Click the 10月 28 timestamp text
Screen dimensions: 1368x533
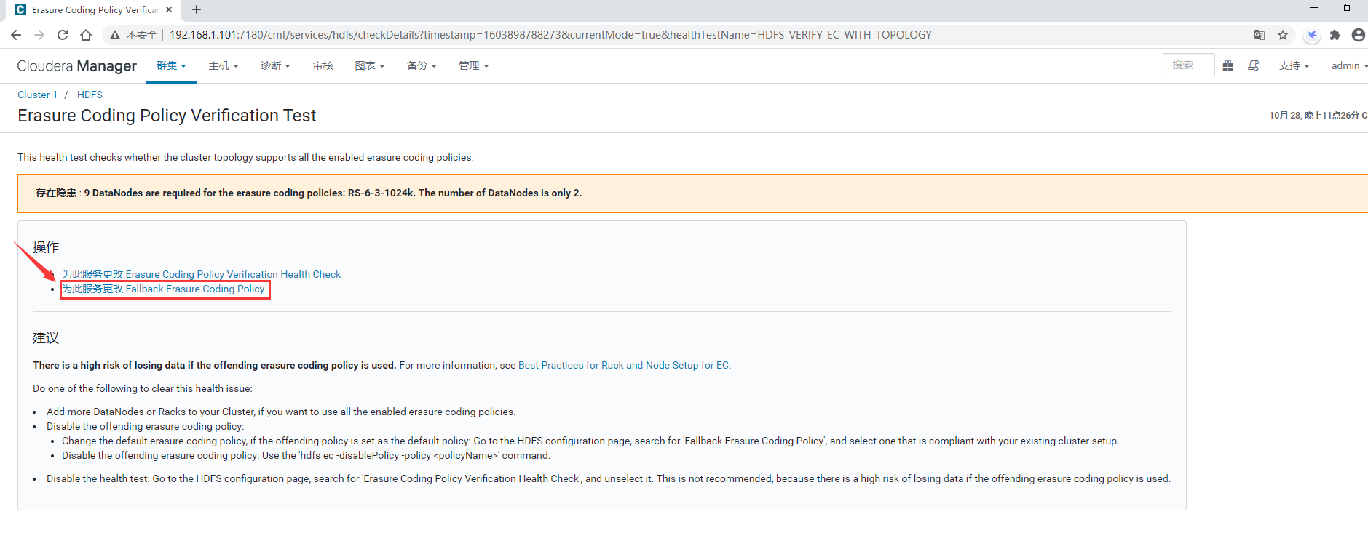point(1318,116)
